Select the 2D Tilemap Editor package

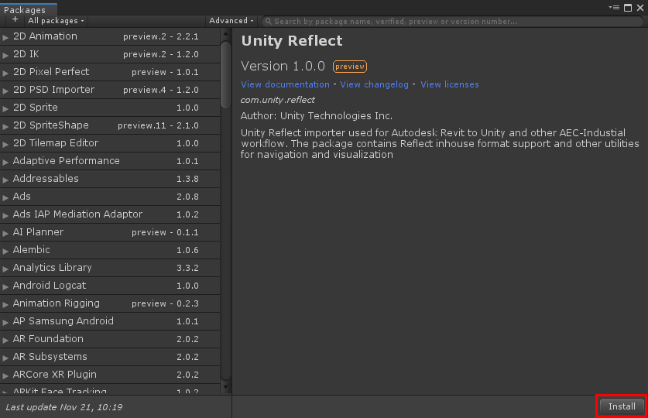[56, 143]
